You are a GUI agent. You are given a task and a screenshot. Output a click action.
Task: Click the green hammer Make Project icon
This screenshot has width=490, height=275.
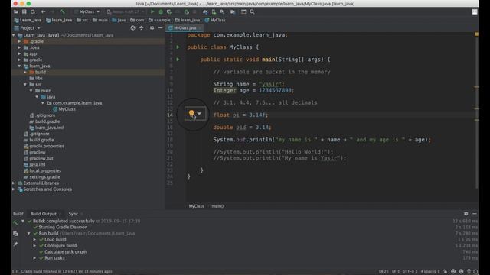click(63, 12)
